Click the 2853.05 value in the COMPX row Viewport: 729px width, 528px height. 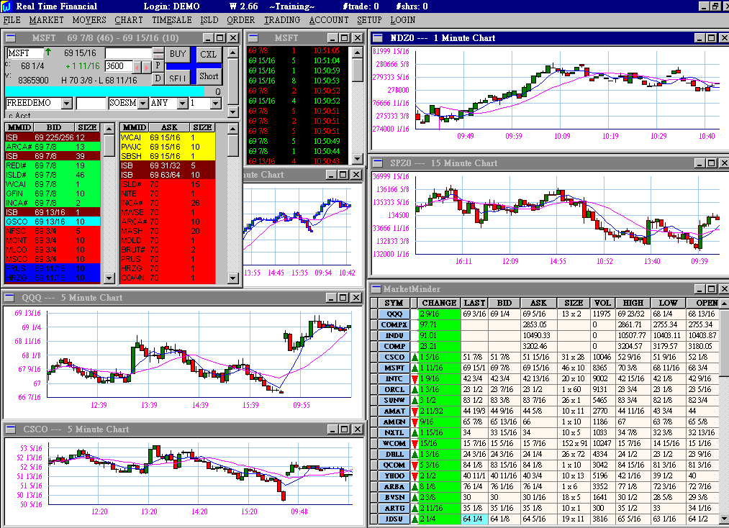click(534, 324)
